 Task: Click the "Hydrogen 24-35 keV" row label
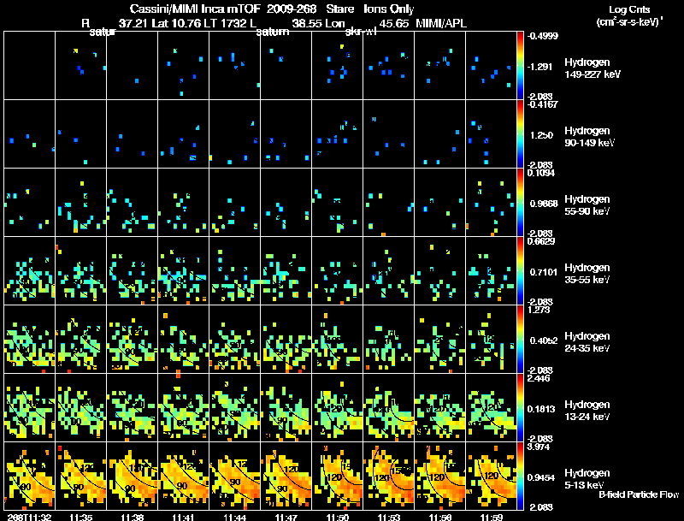coord(587,342)
